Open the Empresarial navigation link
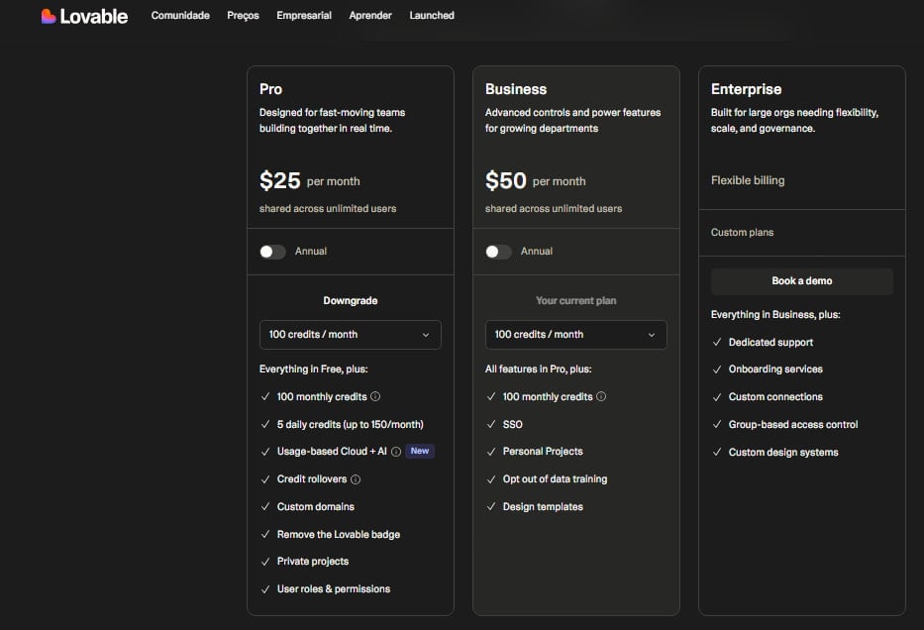This screenshot has height=630, width=924. click(x=304, y=16)
